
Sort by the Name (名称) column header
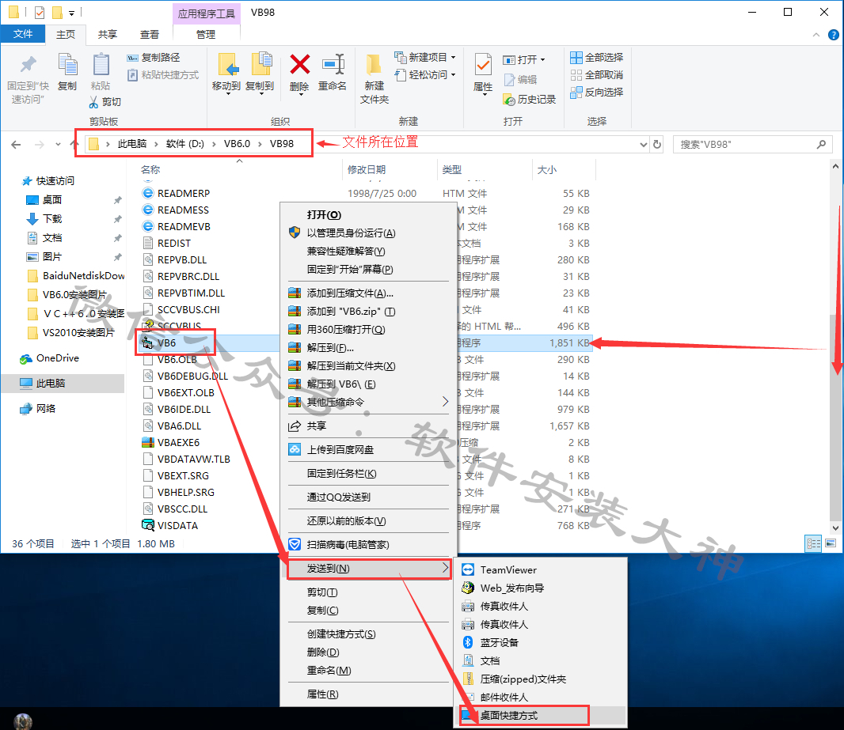150,170
